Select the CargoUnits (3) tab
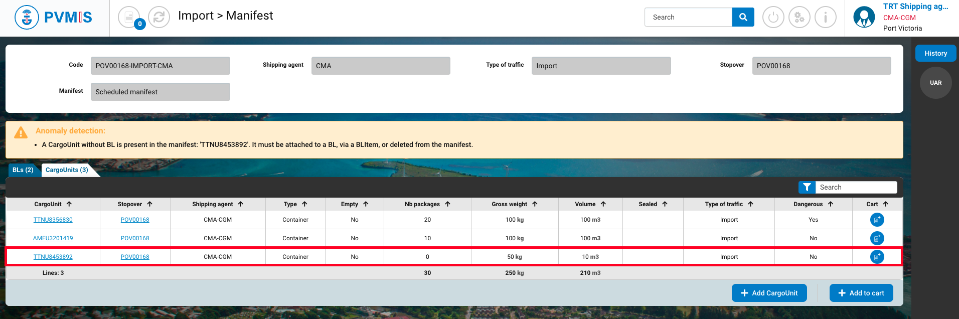 coord(67,170)
